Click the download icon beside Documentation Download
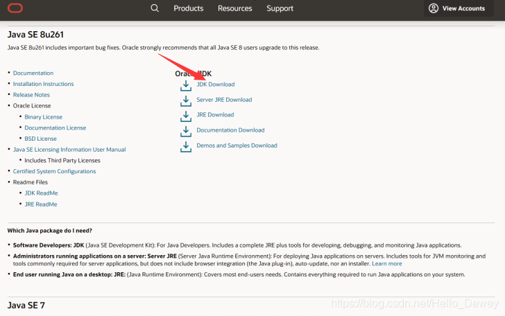The image size is (505, 316). (186, 131)
